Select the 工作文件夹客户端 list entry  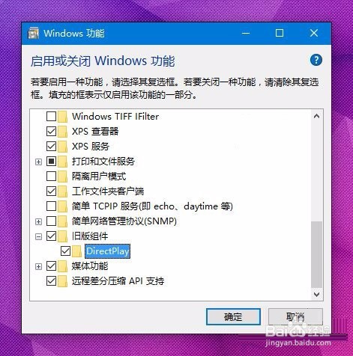[108, 191]
